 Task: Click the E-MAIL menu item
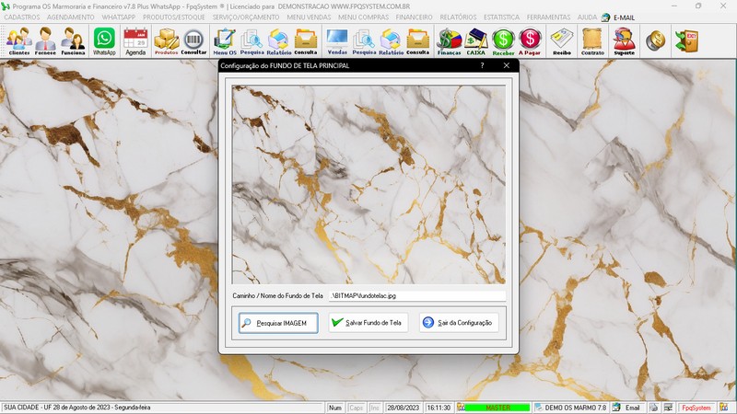(x=618, y=17)
